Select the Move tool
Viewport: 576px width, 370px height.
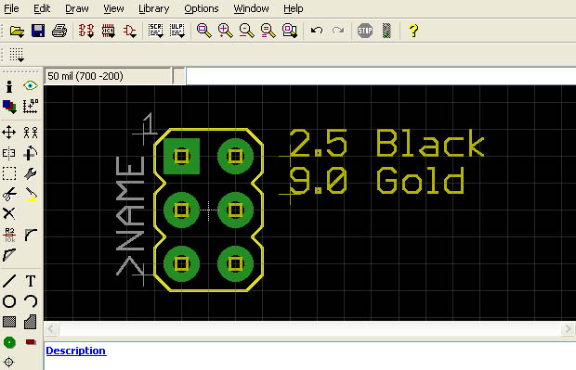(8, 132)
